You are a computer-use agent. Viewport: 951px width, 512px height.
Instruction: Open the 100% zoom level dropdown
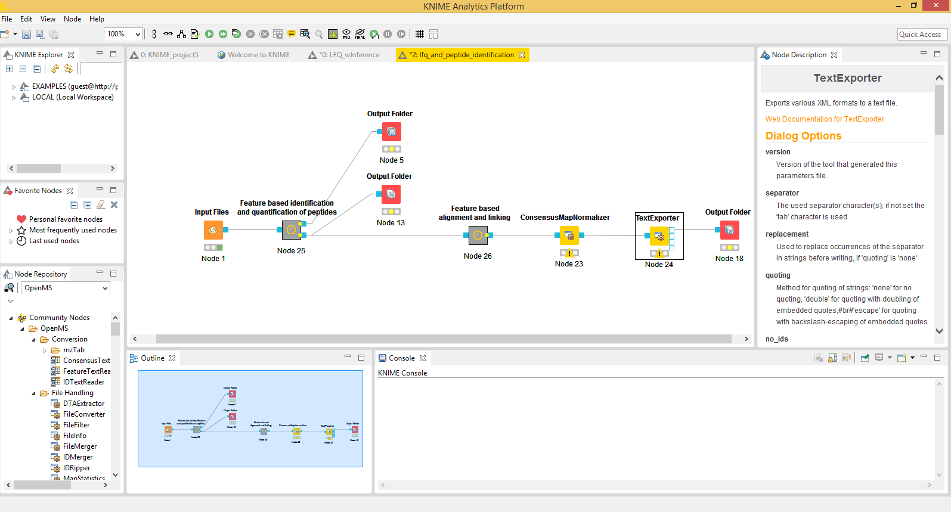pyautogui.click(x=138, y=34)
